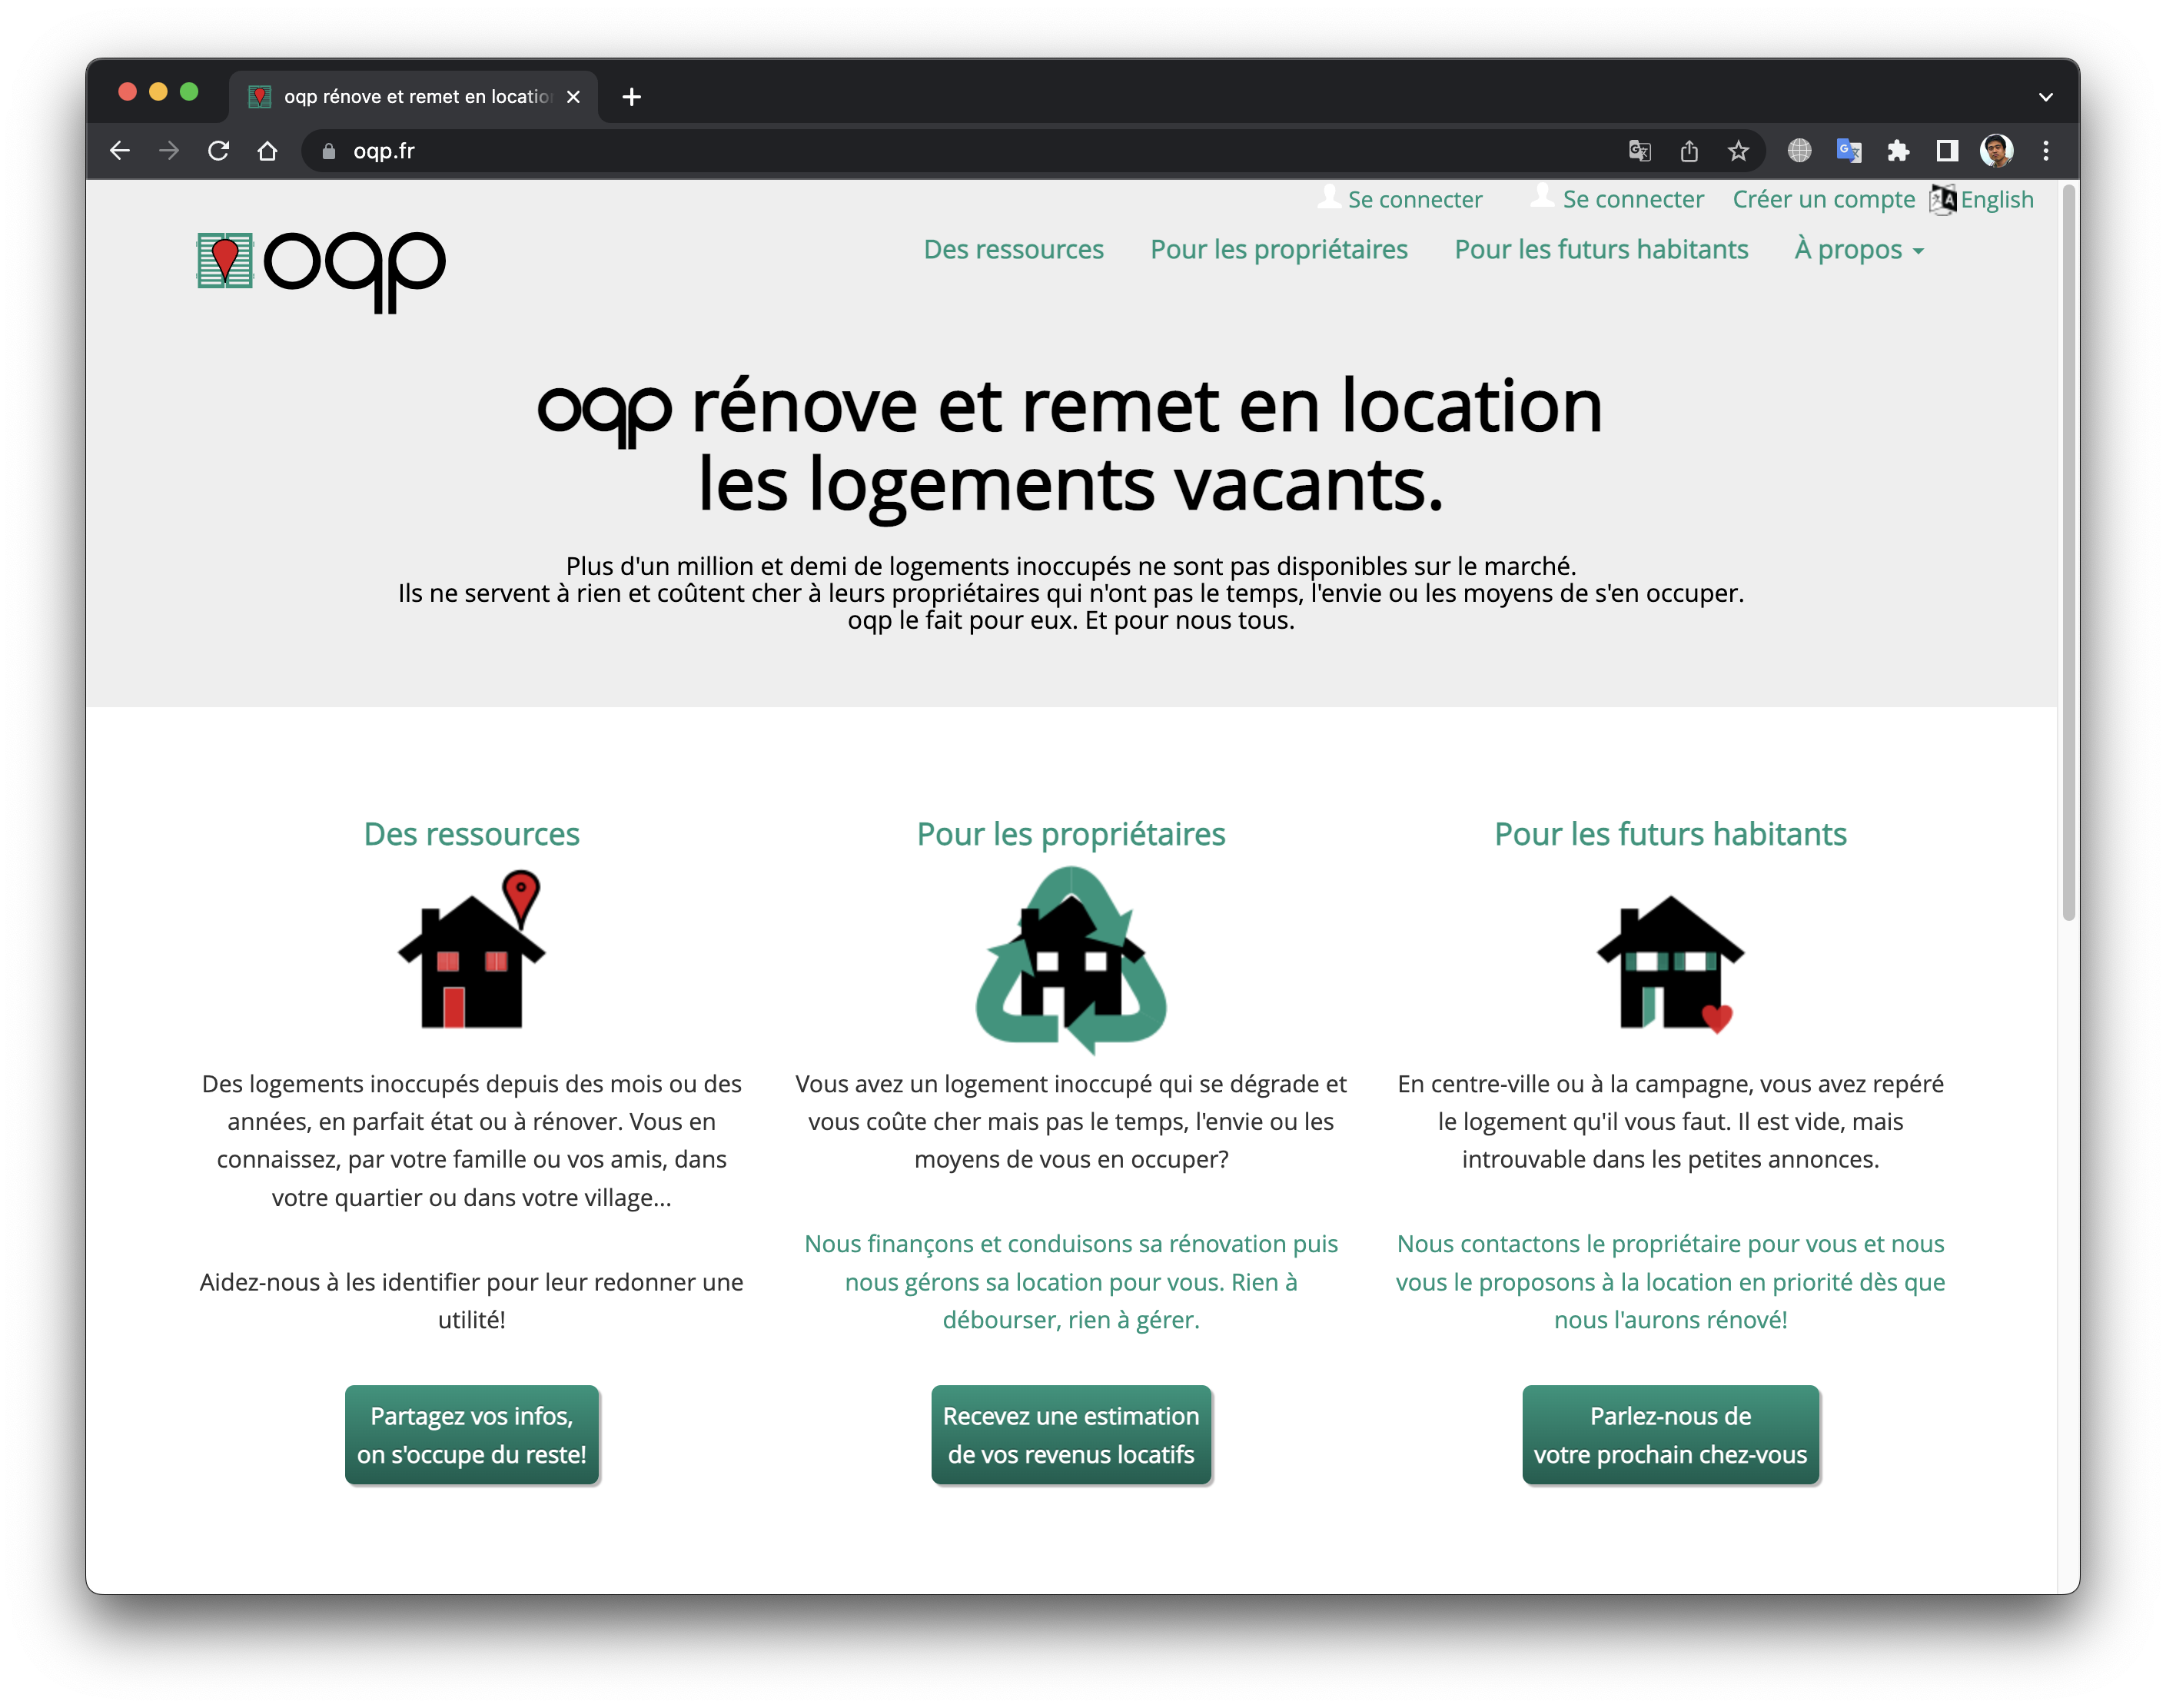The width and height of the screenshot is (2166, 1708).
Task: Expand the À propos dropdown menu
Action: (x=1858, y=249)
